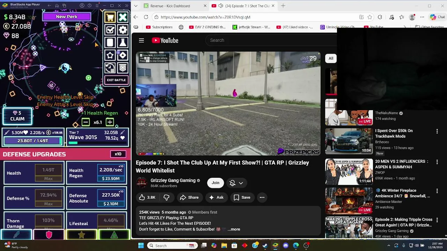Share the video
Screen dimensions: 447x251
(x=189, y=197)
